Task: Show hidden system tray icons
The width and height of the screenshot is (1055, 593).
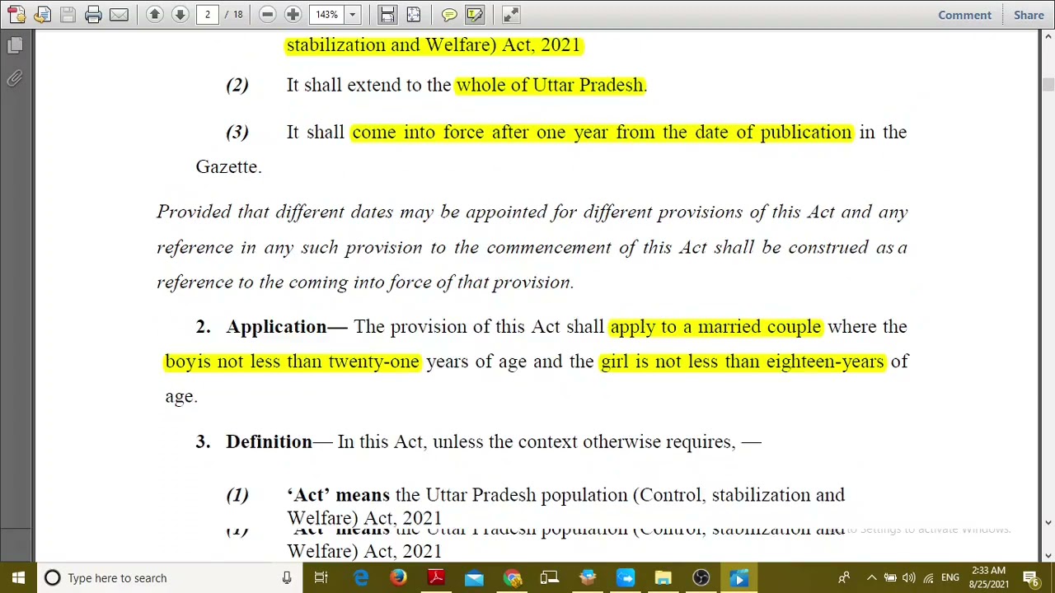Action: 871,577
